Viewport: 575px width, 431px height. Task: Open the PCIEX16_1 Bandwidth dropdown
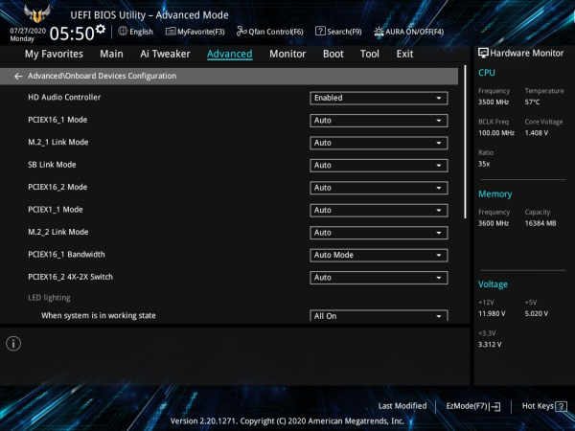[379, 255]
